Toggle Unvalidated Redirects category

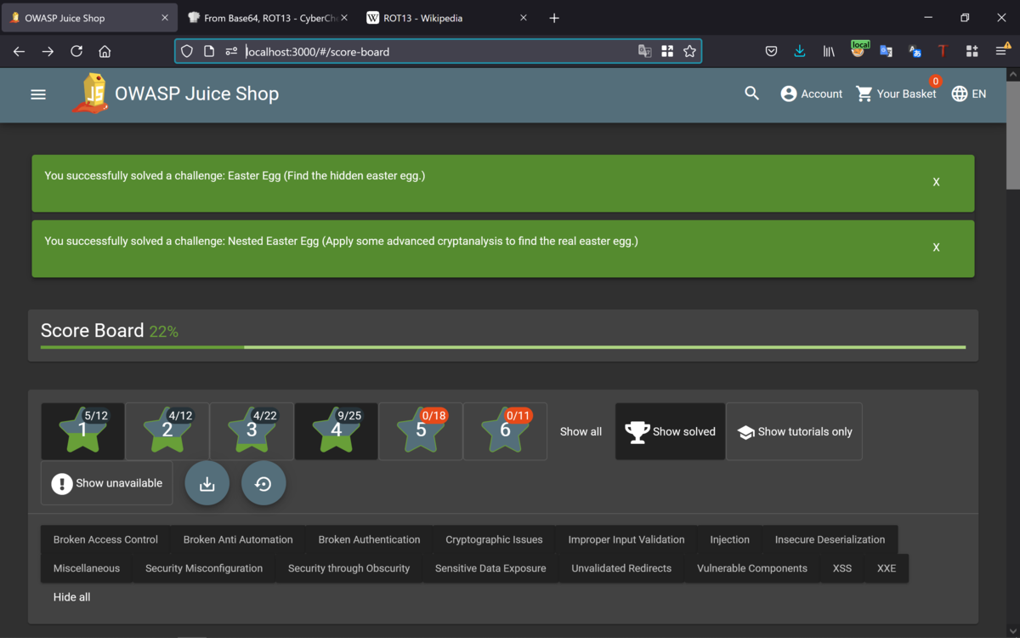621,568
